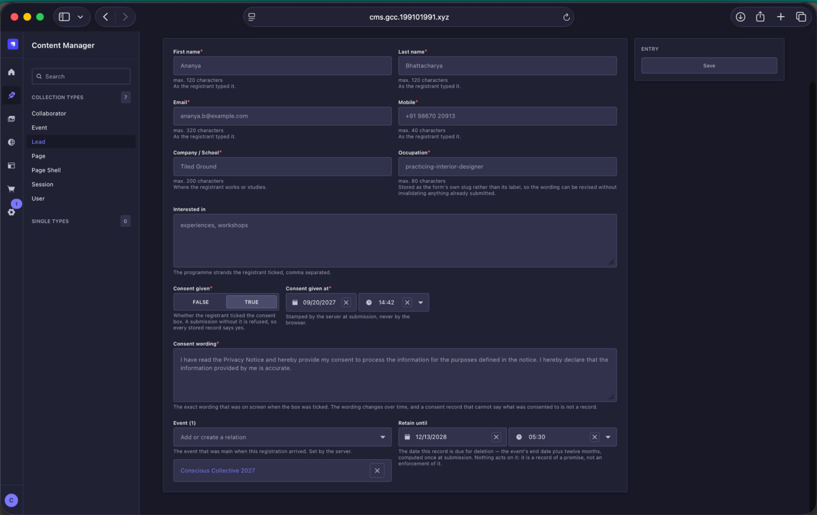Open the Home icon in the sidebar
The height and width of the screenshot is (515, 817).
[x=11, y=72]
